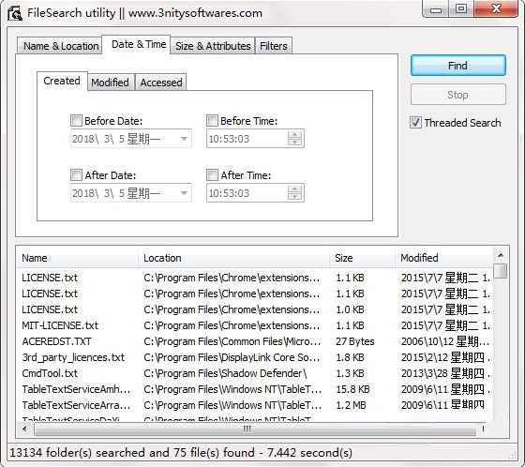Select the CmdTool.txt file in results

pos(50,373)
